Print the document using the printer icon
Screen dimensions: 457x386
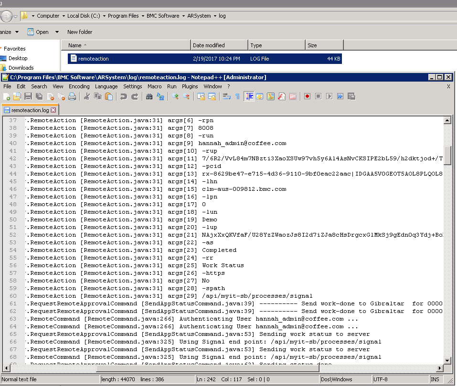(72, 97)
